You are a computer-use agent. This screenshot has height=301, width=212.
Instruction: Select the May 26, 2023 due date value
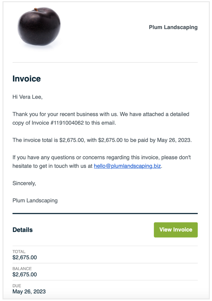click(29, 292)
